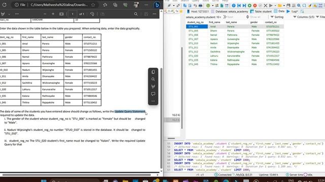
Task: Switch to Database: sekala_academy tab
Action: click(230, 11)
